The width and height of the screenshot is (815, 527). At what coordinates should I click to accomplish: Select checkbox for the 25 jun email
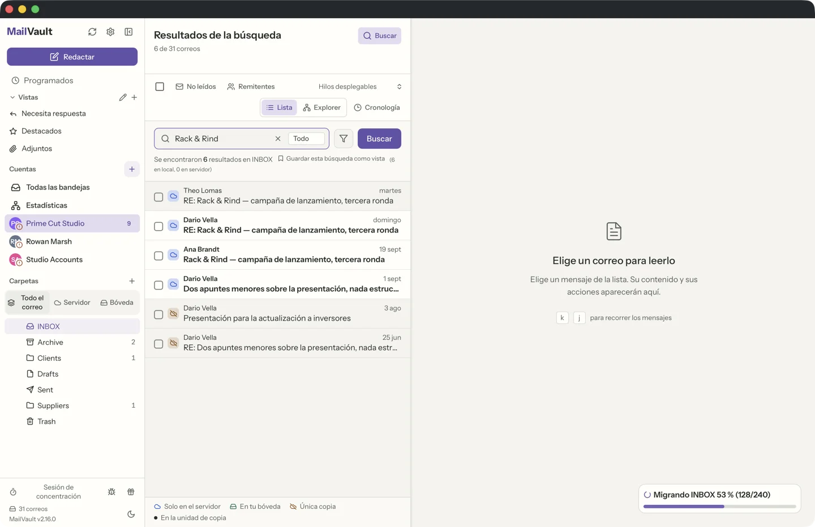coord(158,344)
